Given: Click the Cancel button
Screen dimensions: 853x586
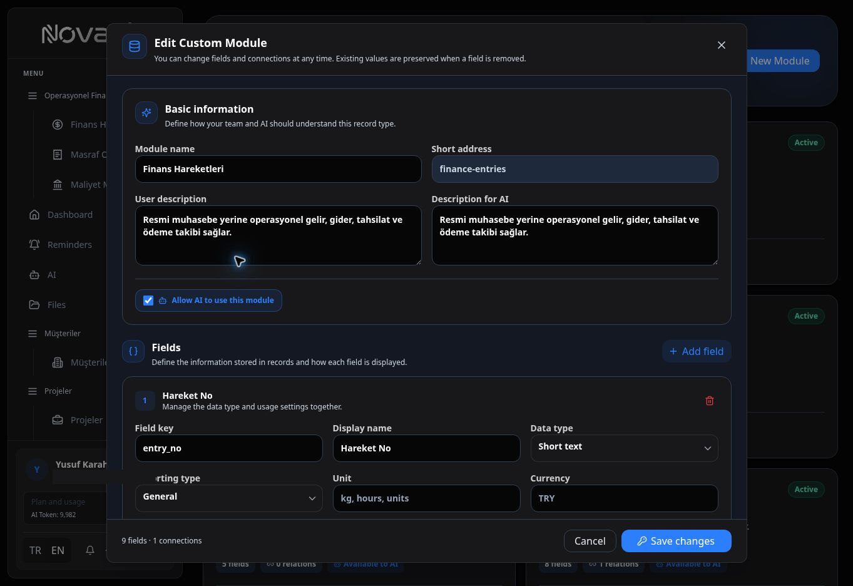Looking at the screenshot, I should coord(590,541).
